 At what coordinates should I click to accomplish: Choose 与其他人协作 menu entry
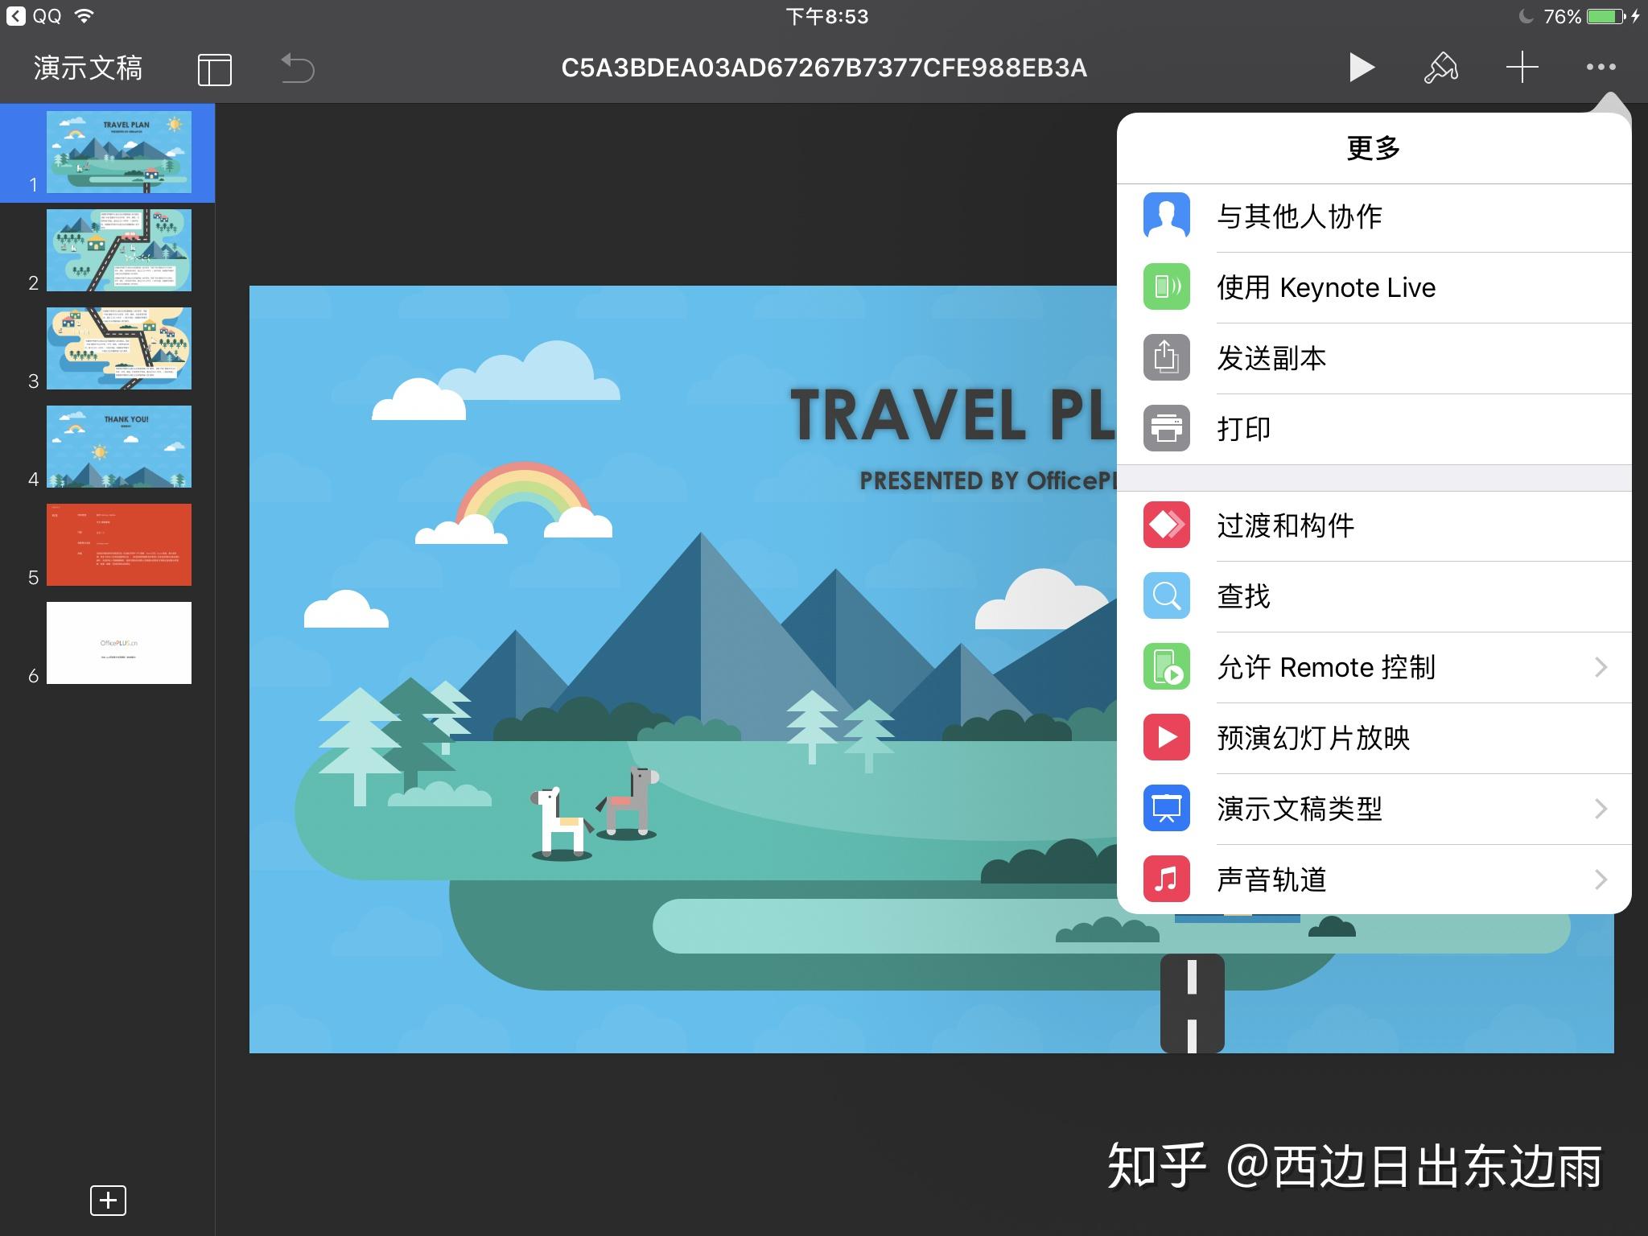(1374, 216)
